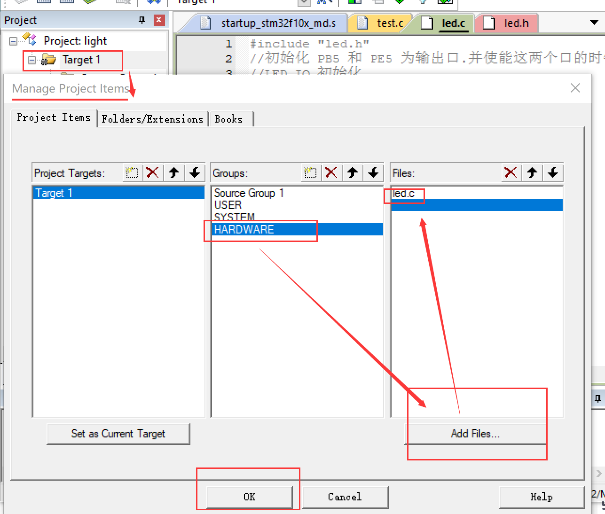Screen dimensions: 605x514
Task: Select led.c in Files list
Action: [x=477, y=193]
